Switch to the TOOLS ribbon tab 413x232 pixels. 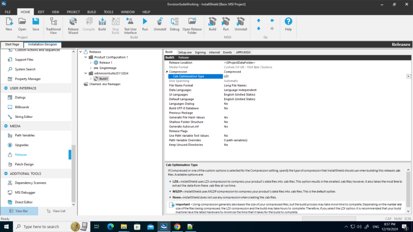pyautogui.click(x=108, y=12)
